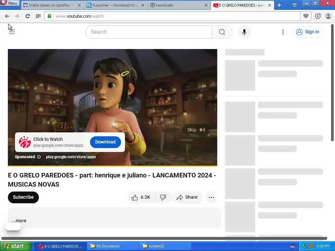
Task: Go forward with the forward arrow
Action: (x=17, y=16)
